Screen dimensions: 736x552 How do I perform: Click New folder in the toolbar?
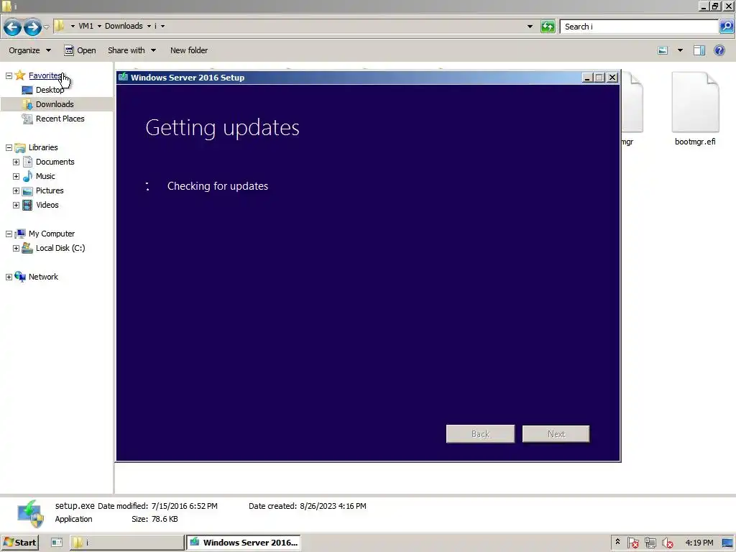click(x=189, y=50)
